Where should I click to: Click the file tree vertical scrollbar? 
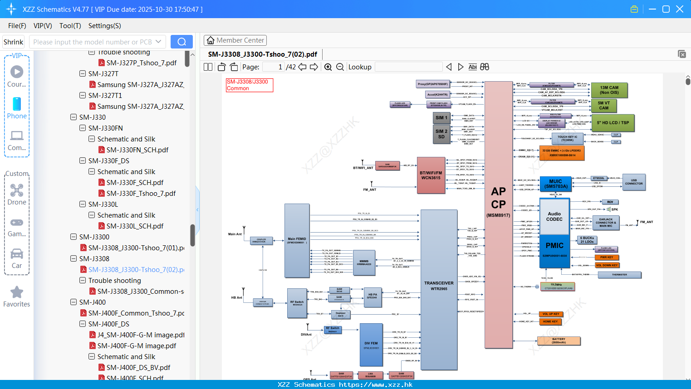click(x=192, y=235)
